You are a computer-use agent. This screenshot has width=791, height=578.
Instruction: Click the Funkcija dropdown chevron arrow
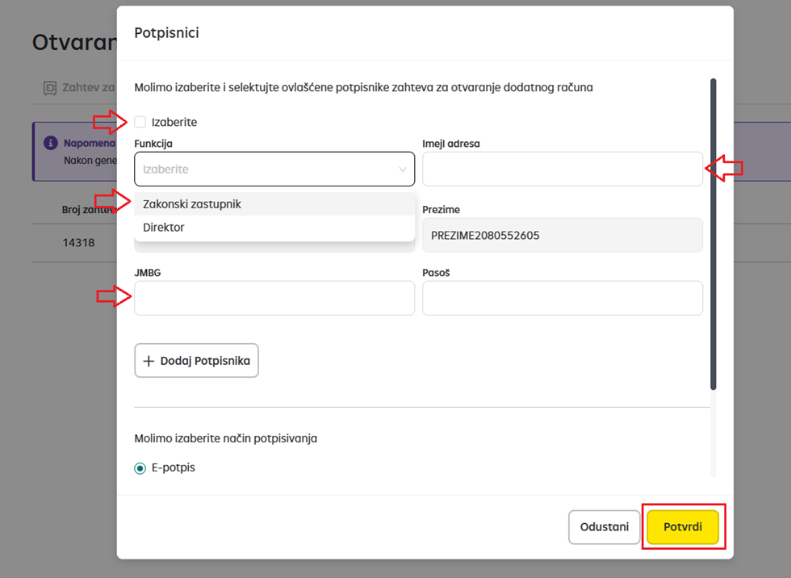tap(403, 170)
